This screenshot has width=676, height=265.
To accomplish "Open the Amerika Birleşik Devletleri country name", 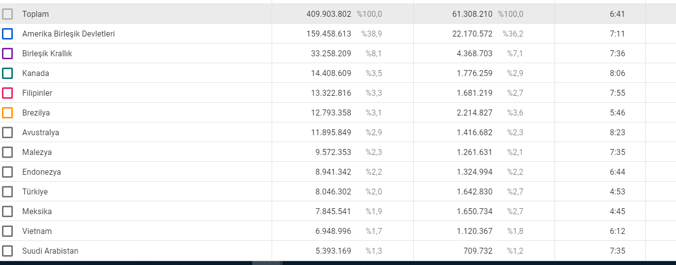I will pos(69,34).
